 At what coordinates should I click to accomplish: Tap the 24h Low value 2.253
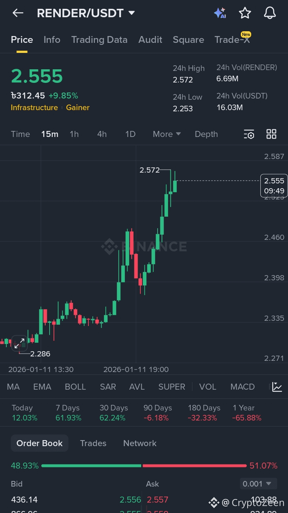183,109
